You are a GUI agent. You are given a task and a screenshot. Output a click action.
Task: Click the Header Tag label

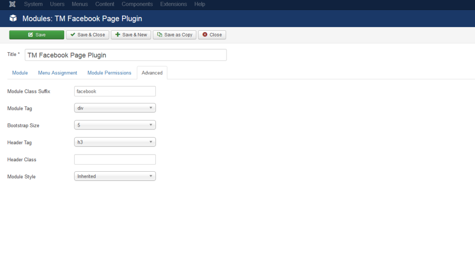point(19,142)
